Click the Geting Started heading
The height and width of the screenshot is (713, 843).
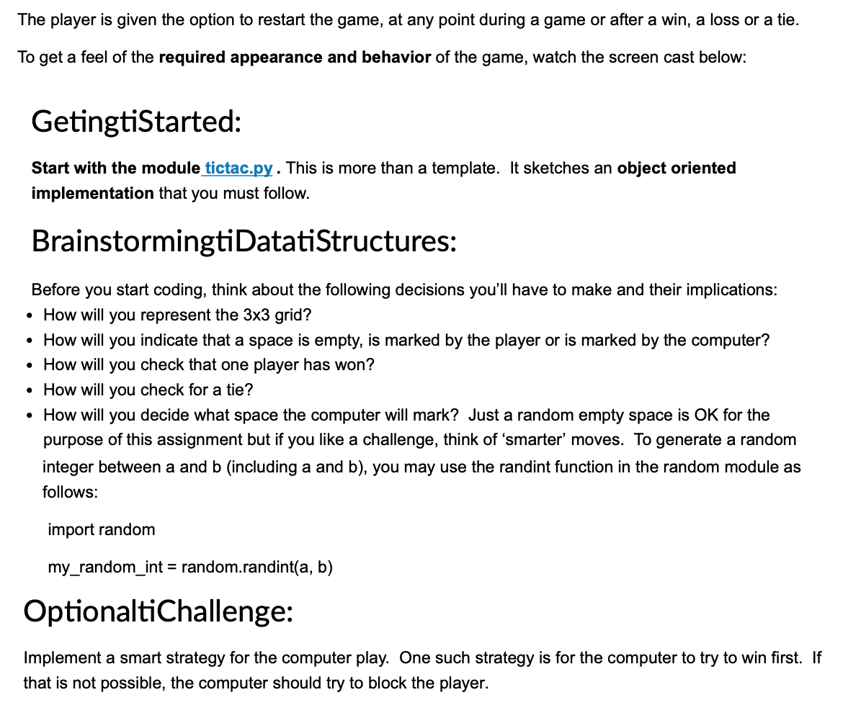coord(135,122)
